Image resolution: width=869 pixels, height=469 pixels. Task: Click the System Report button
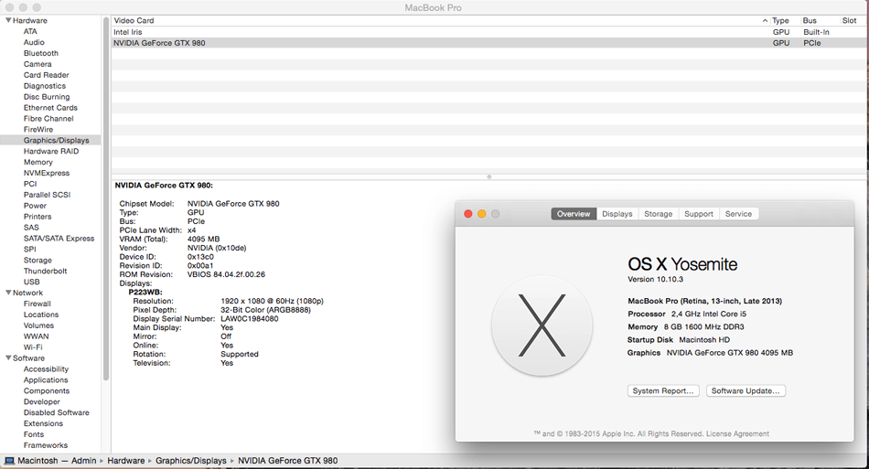click(x=663, y=391)
